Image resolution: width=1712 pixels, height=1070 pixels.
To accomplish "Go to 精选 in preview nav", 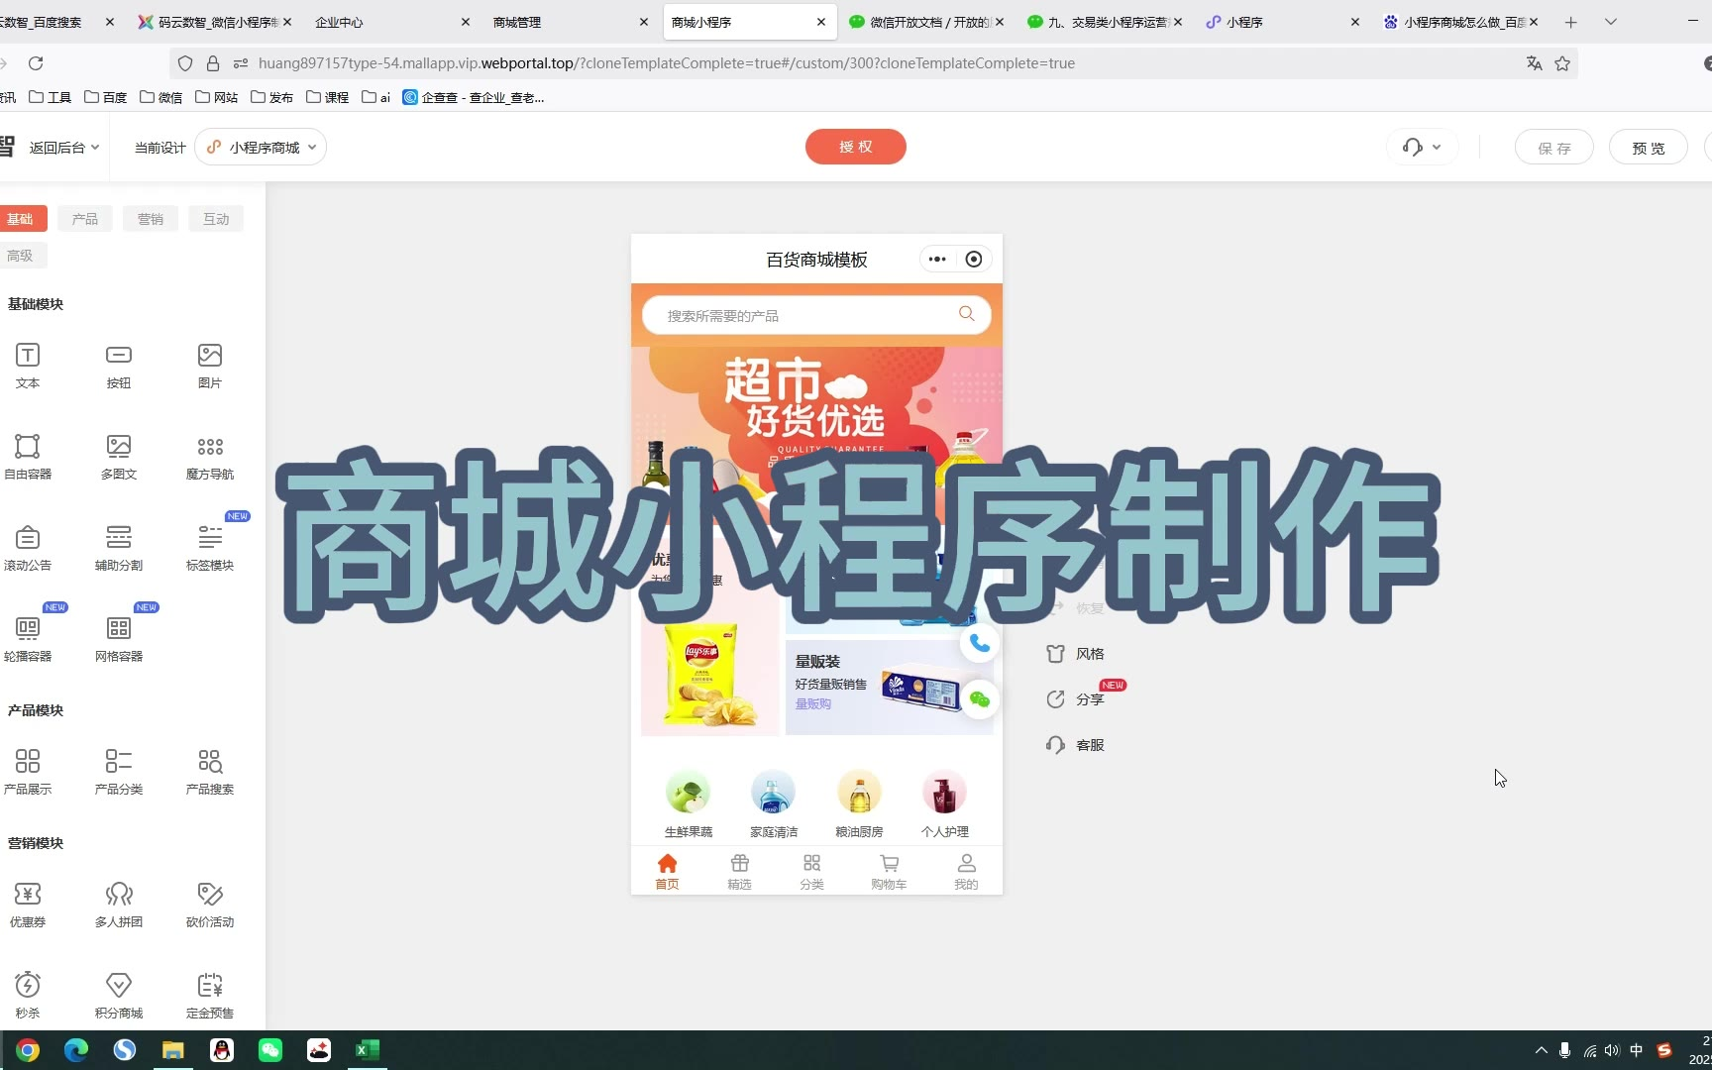I will click(x=740, y=872).
